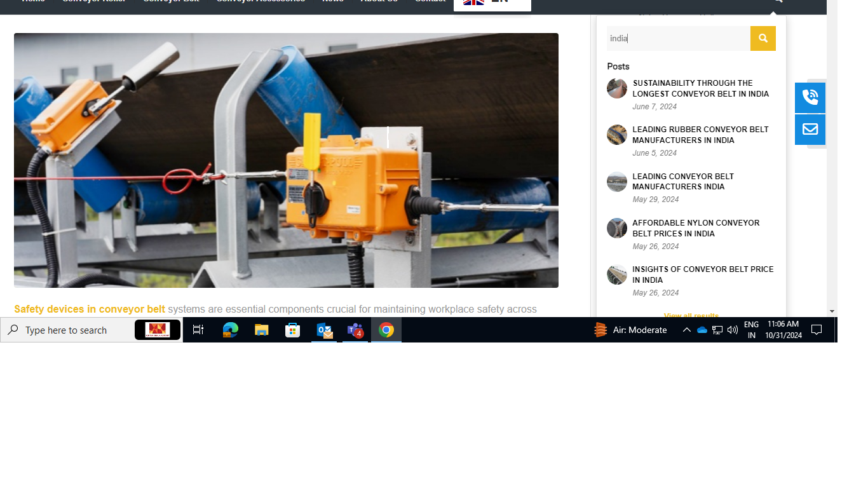This screenshot has width=868, height=488.
Task: Click the Show desktop strip on taskbar
Action: [836, 330]
